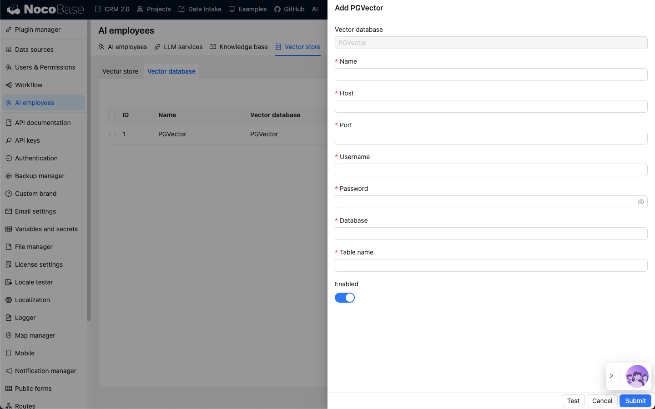
Task: Click the Workflow icon in the sidebar
Action: (9, 85)
